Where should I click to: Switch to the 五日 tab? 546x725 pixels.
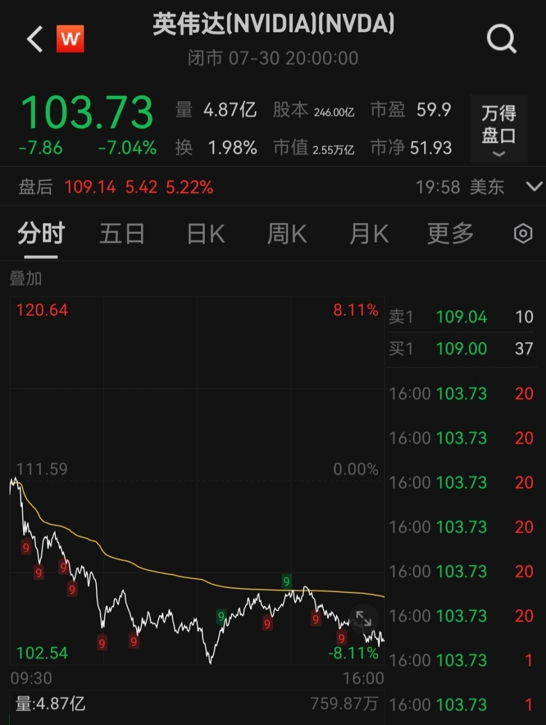[122, 234]
